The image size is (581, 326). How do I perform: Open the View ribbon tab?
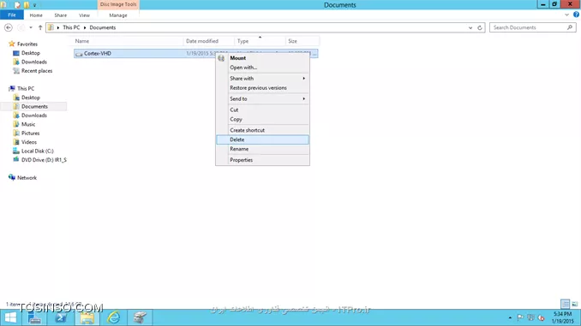click(84, 15)
